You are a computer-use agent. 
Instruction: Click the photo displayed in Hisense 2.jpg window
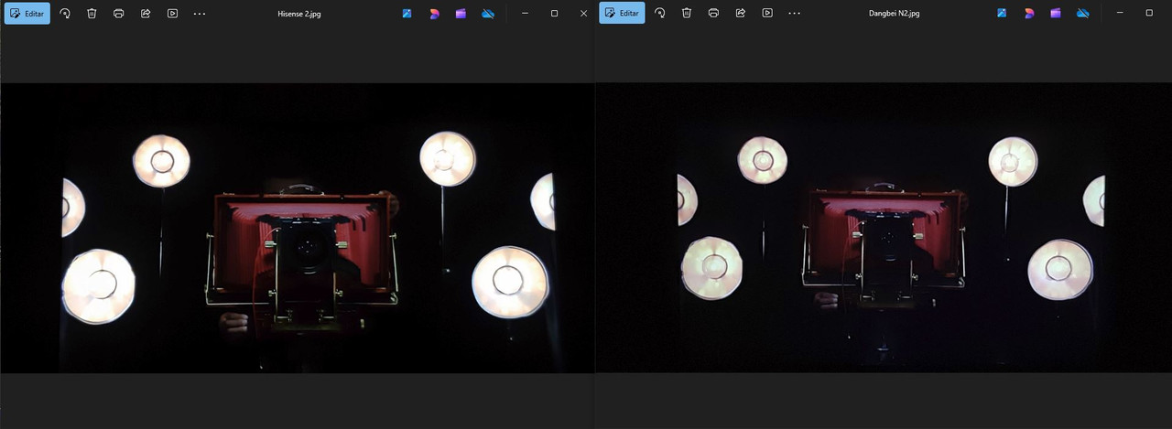pos(298,228)
